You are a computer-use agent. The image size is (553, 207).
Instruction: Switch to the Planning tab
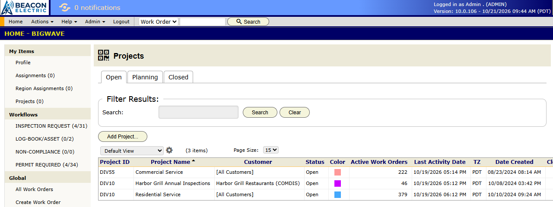pos(145,77)
